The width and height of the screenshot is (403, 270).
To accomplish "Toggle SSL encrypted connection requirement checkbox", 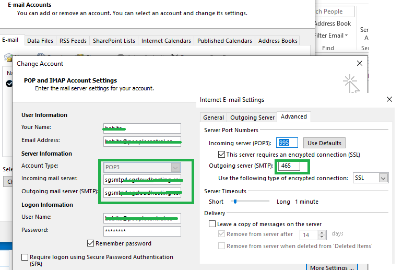I will click(221, 155).
